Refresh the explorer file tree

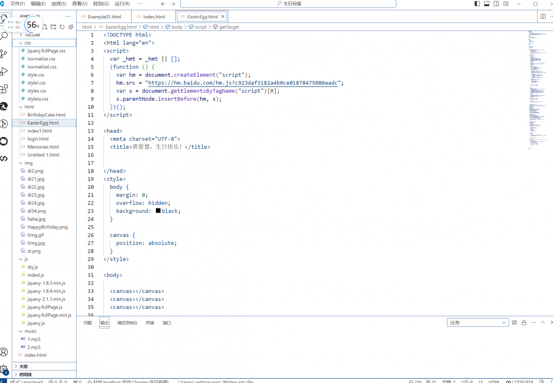(x=62, y=27)
